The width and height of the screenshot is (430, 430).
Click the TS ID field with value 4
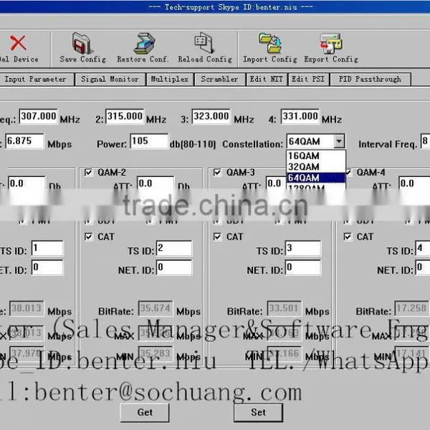[x=423, y=248]
